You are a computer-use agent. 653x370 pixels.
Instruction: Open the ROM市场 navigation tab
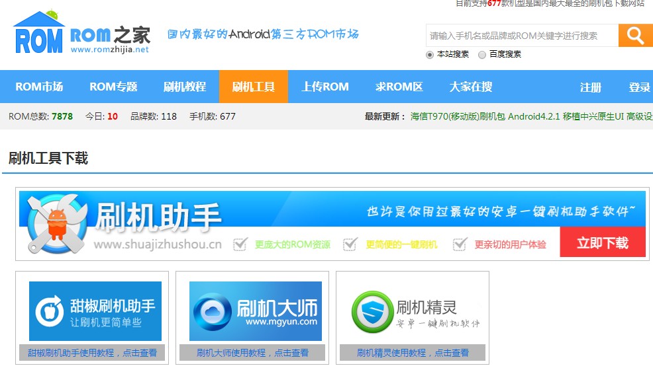tap(39, 87)
